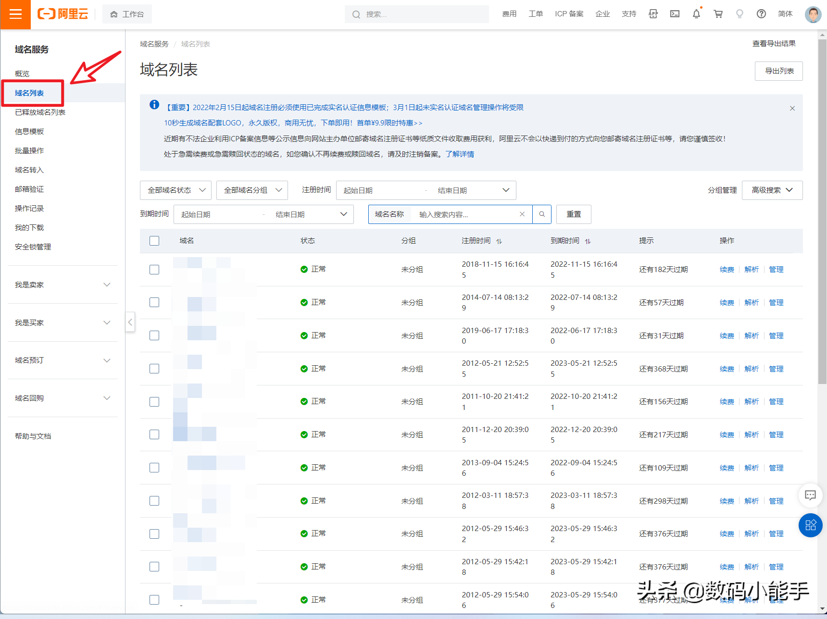
Task: Open 安全锁管理 in sidebar
Action: [33, 247]
